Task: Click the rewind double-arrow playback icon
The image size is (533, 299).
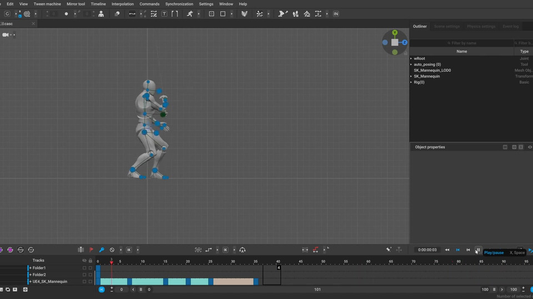Action: 447,250
